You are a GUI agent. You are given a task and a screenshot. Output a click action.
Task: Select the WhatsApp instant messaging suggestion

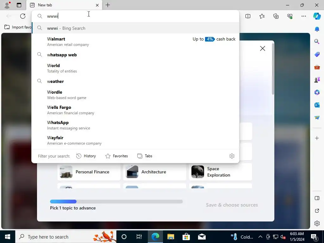[x=135, y=125]
